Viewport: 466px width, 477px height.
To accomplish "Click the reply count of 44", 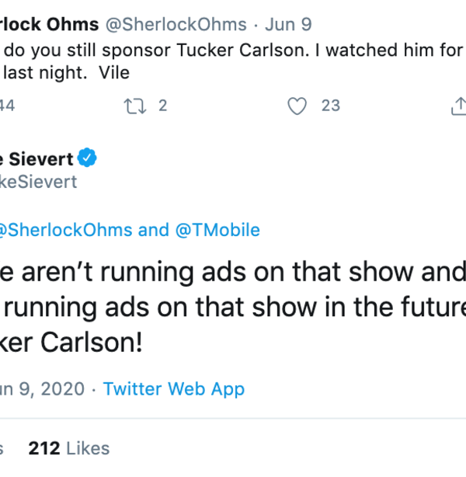I will pyautogui.click(x=6, y=106).
